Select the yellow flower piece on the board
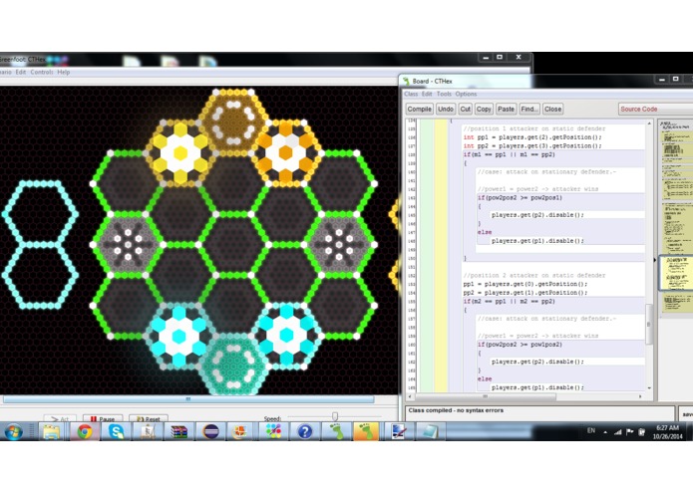 (179, 152)
